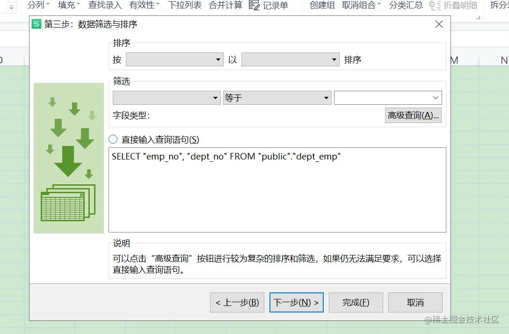Screen dimensions: 509x334
Task: Click the 高级查询(A)... button
Action: coord(413,115)
